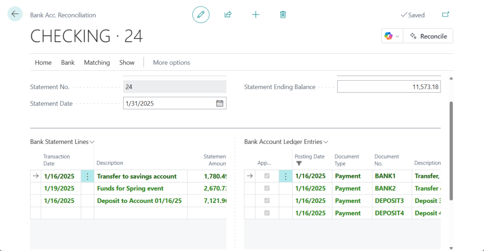The height and width of the screenshot is (251, 484).
Task: Click the Reconcile button
Action: pyautogui.click(x=428, y=36)
